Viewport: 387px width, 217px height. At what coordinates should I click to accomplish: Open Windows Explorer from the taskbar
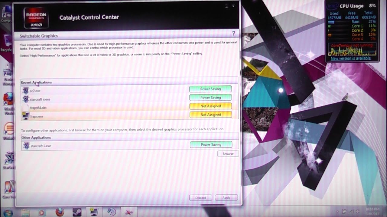(x=25, y=212)
